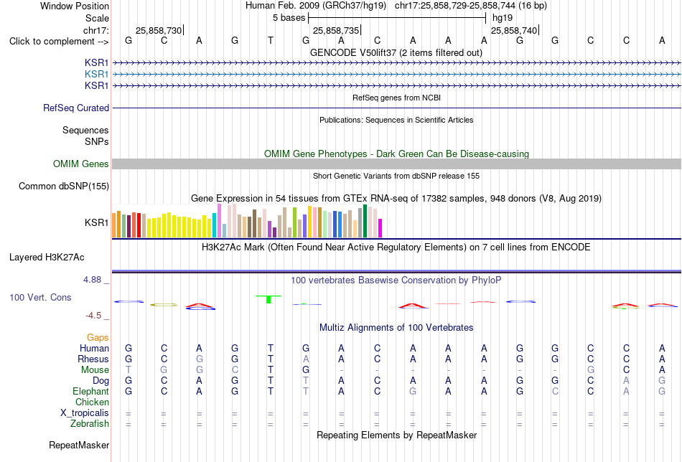The image size is (682, 462).
Task: Select the light-blue KSR1 transcript line
Action: point(396,75)
